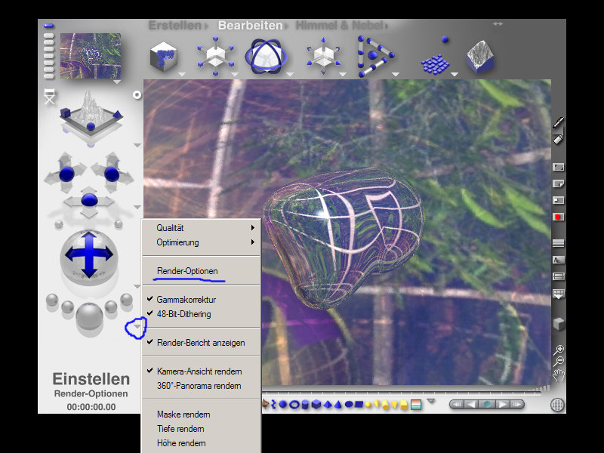
Task: Click the Director's chair view icon
Action: 49,97
